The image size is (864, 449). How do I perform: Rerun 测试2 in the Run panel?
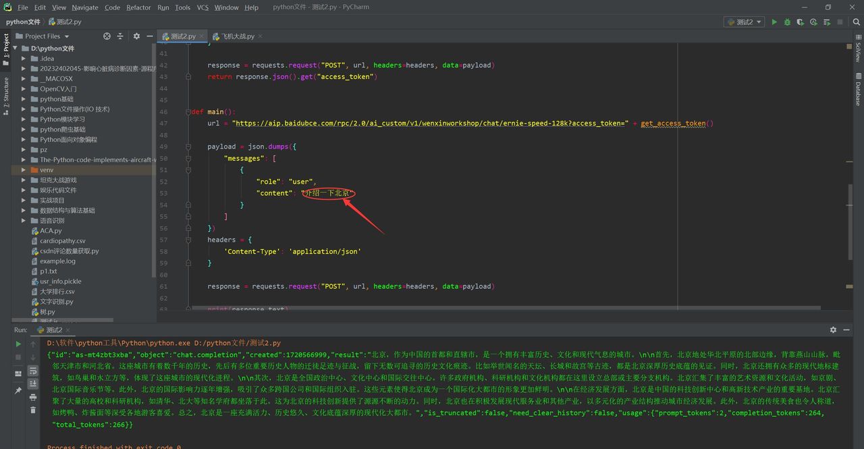point(18,344)
